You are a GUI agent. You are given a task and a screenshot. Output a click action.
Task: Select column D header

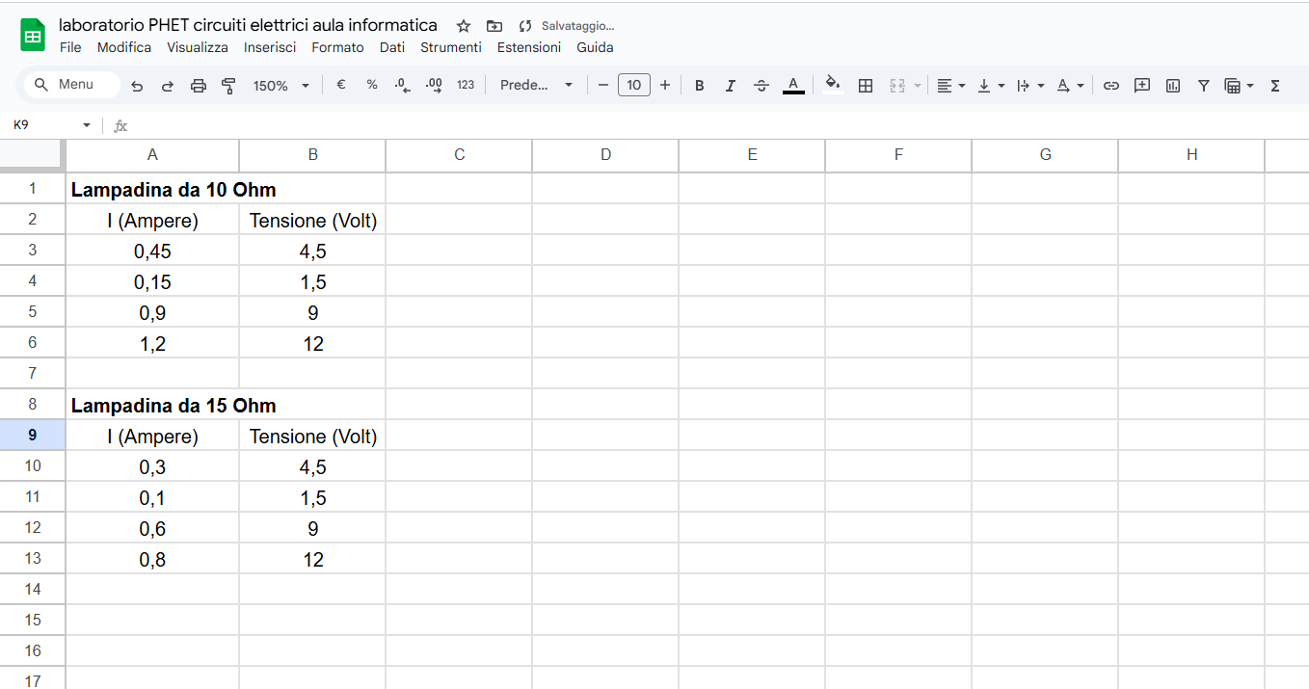(605, 154)
